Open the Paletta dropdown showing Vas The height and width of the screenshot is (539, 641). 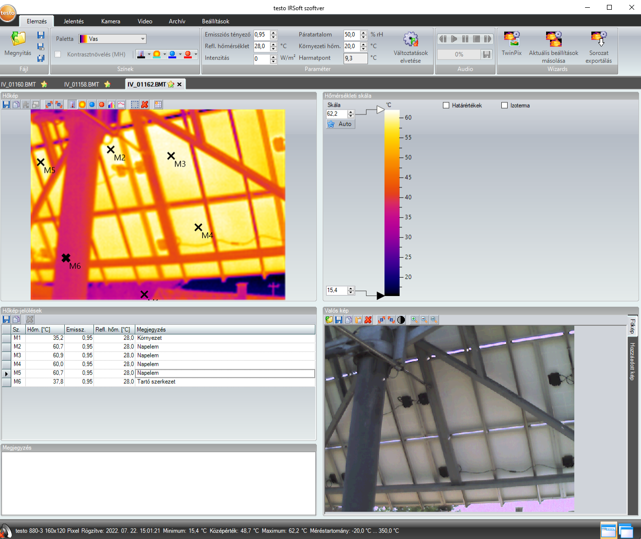click(x=112, y=39)
